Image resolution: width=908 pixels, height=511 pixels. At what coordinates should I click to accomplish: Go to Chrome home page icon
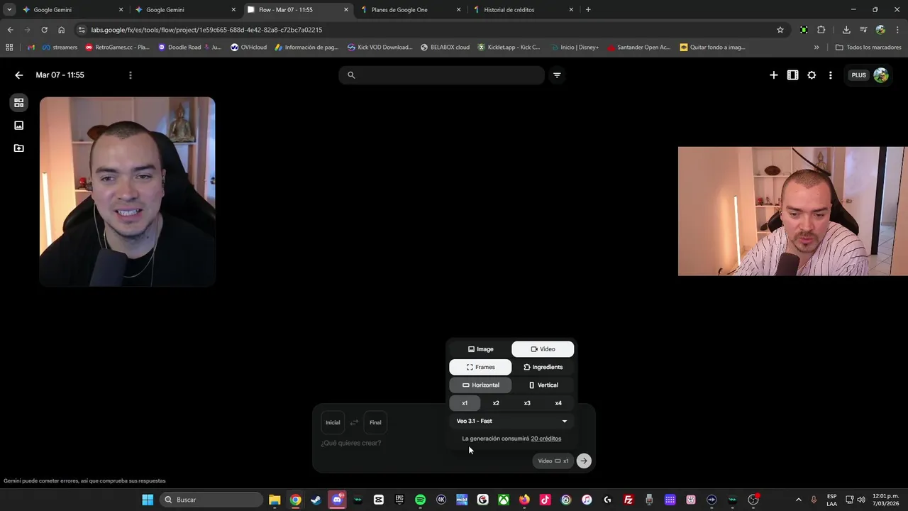pyautogui.click(x=62, y=30)
